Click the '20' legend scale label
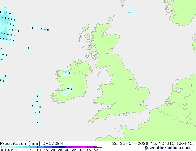 pyautogui.click(x=53, y=150)
